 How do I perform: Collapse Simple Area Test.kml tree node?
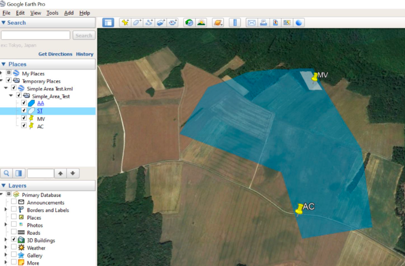click(6, 88)
